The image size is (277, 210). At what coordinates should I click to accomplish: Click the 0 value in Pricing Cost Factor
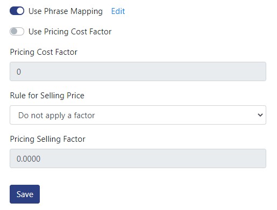[x=19, y=72]
